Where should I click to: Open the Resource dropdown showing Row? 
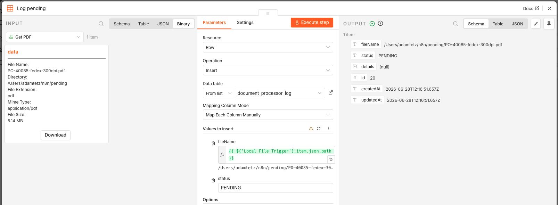click(268, 47)
